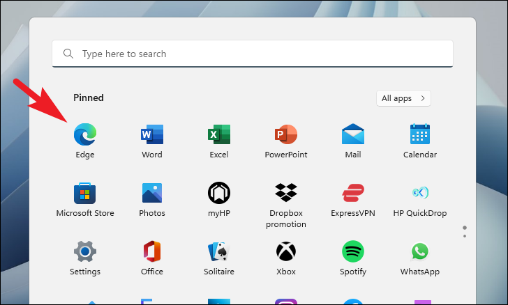Viewport: 508px width, 305px height.
Task: Open the Photos app icon
Action: 152,193
